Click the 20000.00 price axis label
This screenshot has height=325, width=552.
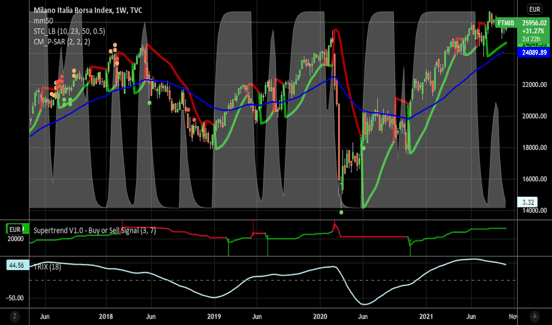534,116
